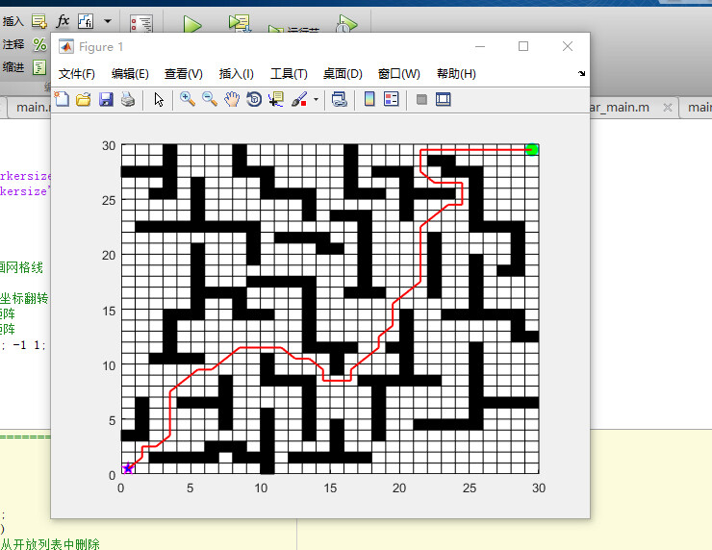Save the figure with floppy icon
The width and height of the screenshot is (712, 550).
(x=106, y=99)
